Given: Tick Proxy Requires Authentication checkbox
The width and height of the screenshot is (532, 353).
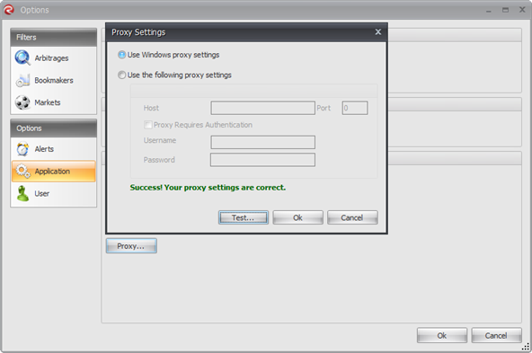Looking at the screenshot, I should pyautogui.click(x=148, y=125).
